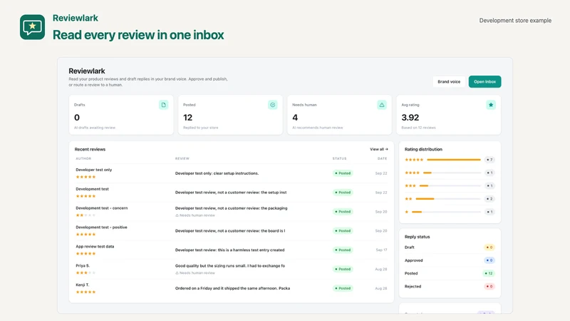Screen dimensions: 570x321
Task: Click the three-star row in Rating distribution
Action: (450, 185)
